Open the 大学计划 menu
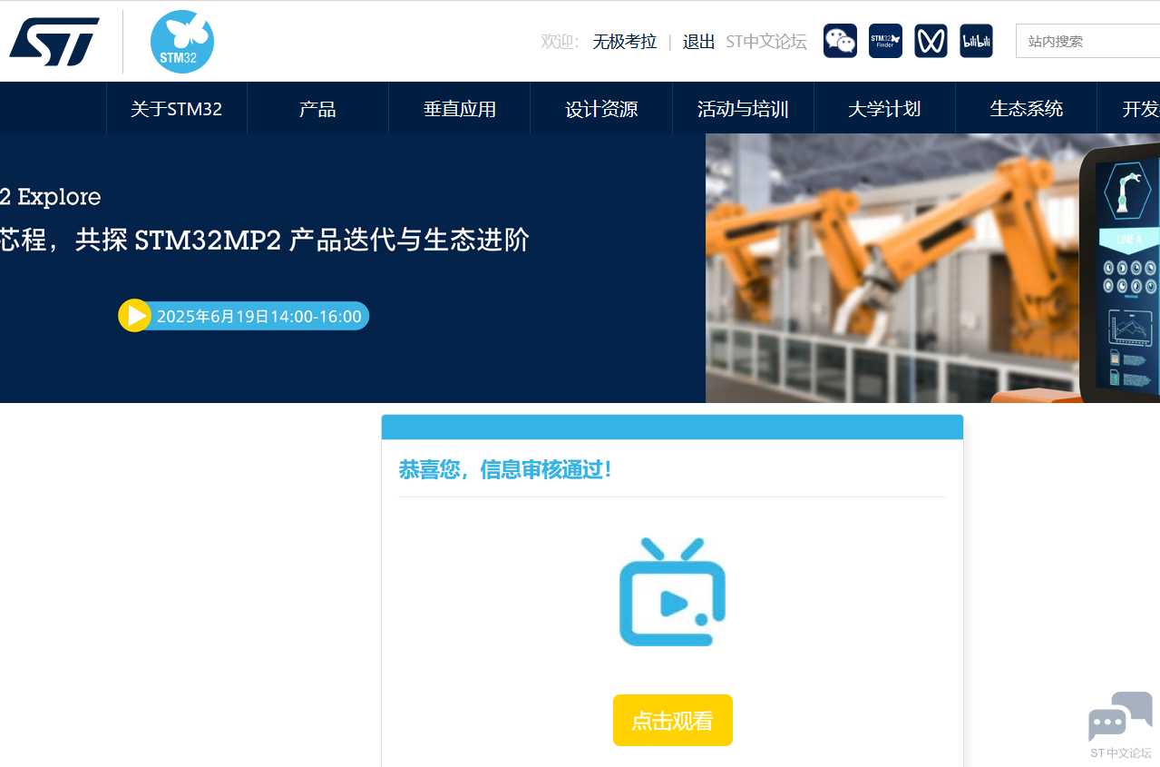The image size is (1160, 767). click(884, 109)
